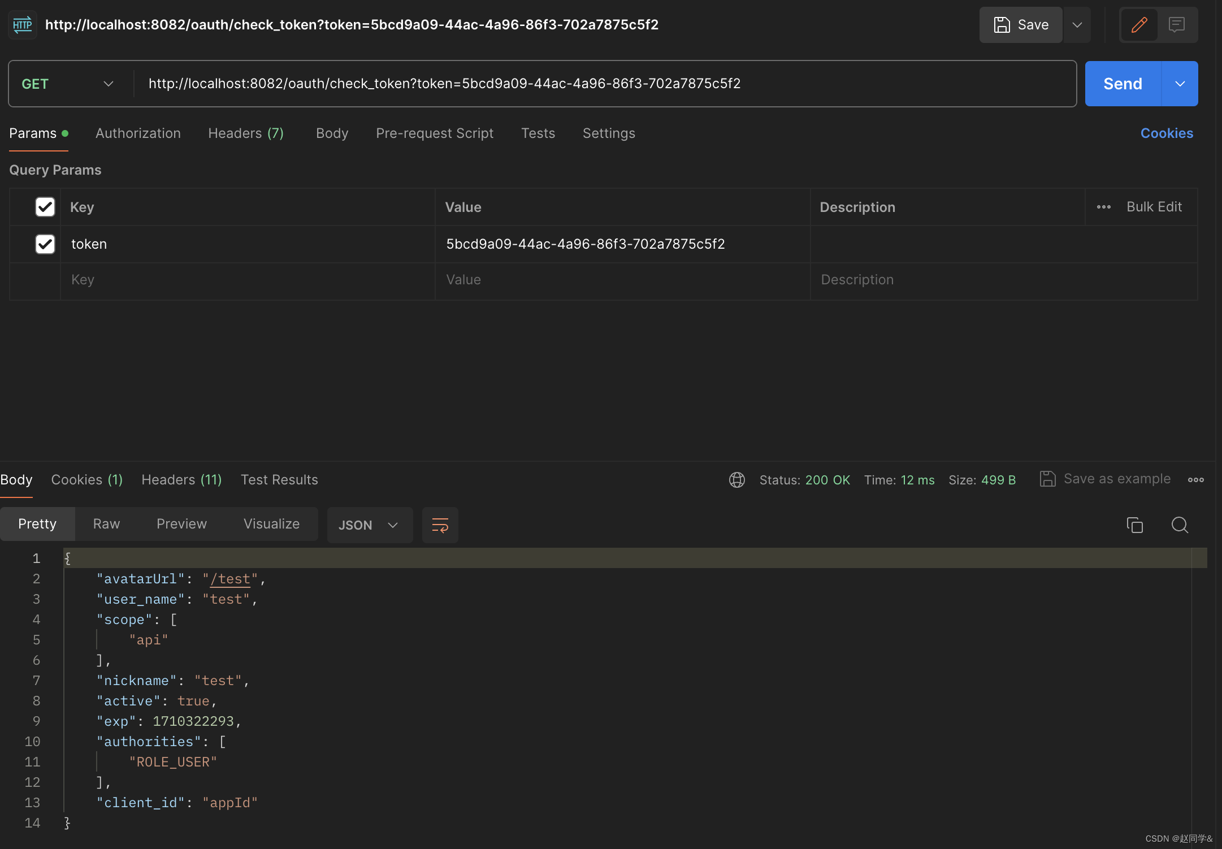Copy response body with copy icon
The width and height of the screenshot is (1222, 849).
tap(1134, 525)
